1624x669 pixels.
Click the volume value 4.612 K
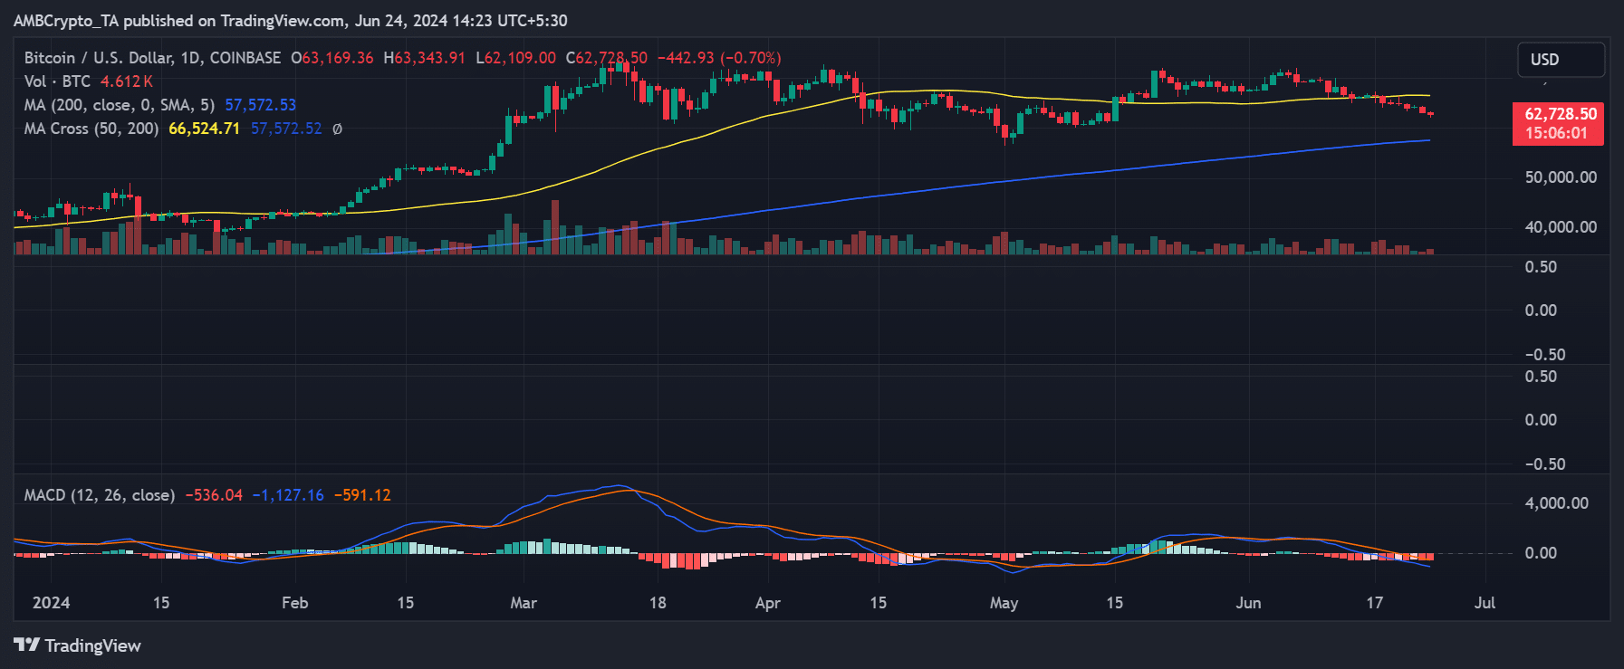tap(126, 81)
